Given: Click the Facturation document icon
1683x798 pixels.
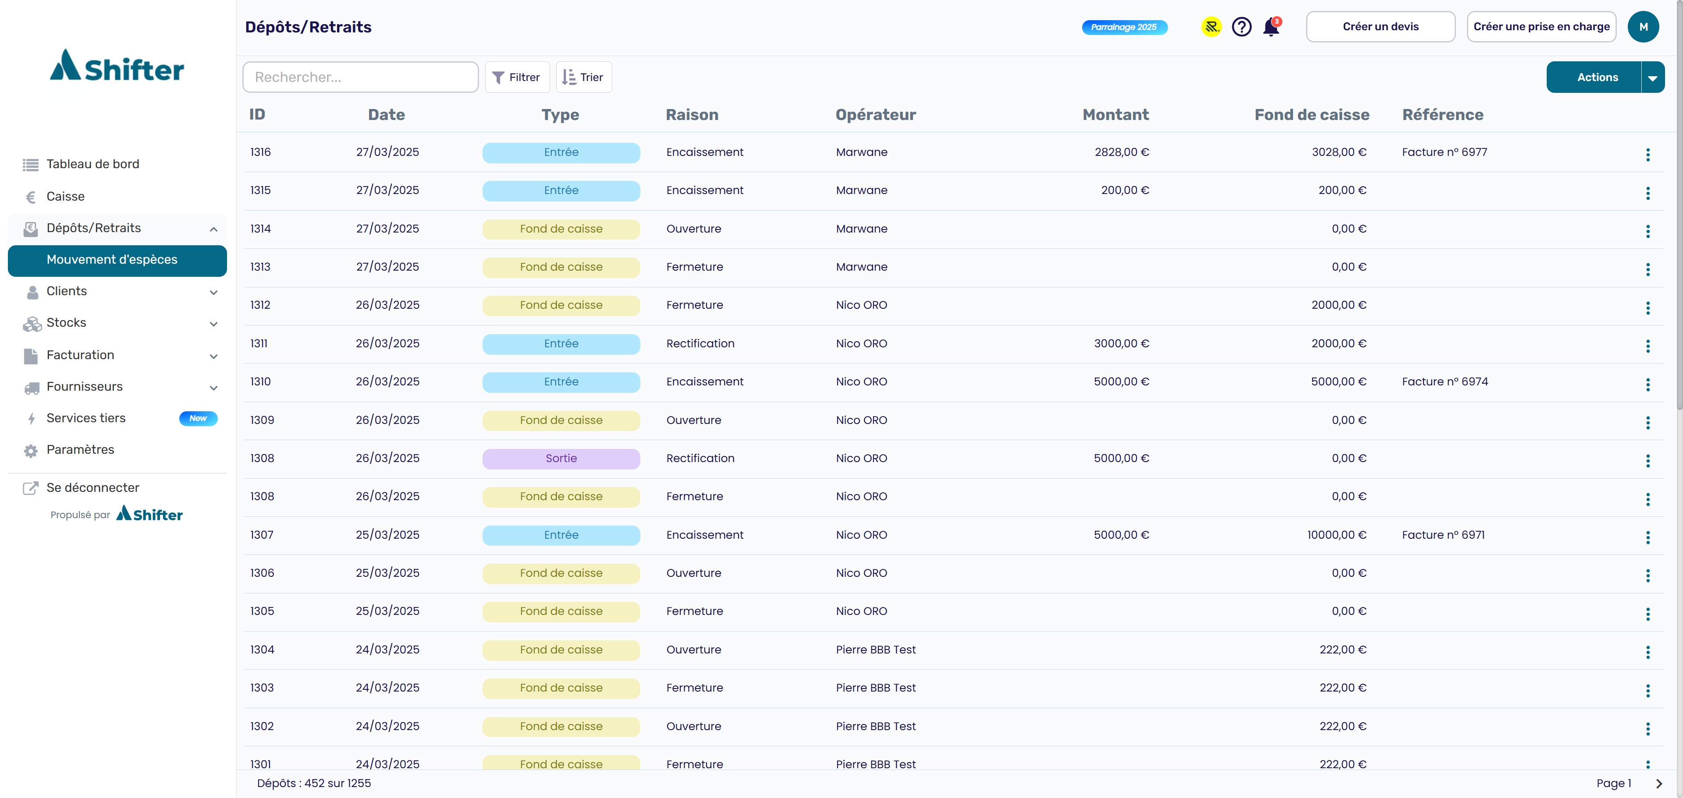Looking at the screenshot, I should tap(31, 356).
